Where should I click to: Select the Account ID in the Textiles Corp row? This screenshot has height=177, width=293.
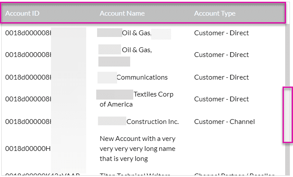point(28,99)
